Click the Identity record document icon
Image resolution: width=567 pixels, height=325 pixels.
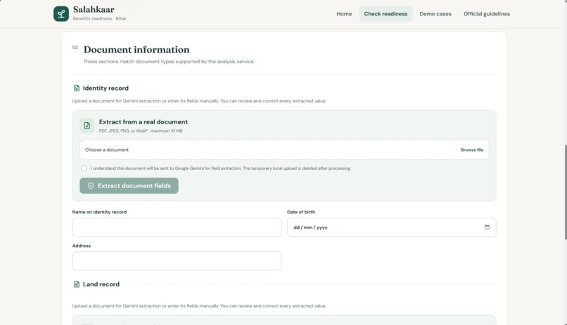click(76, 88)
